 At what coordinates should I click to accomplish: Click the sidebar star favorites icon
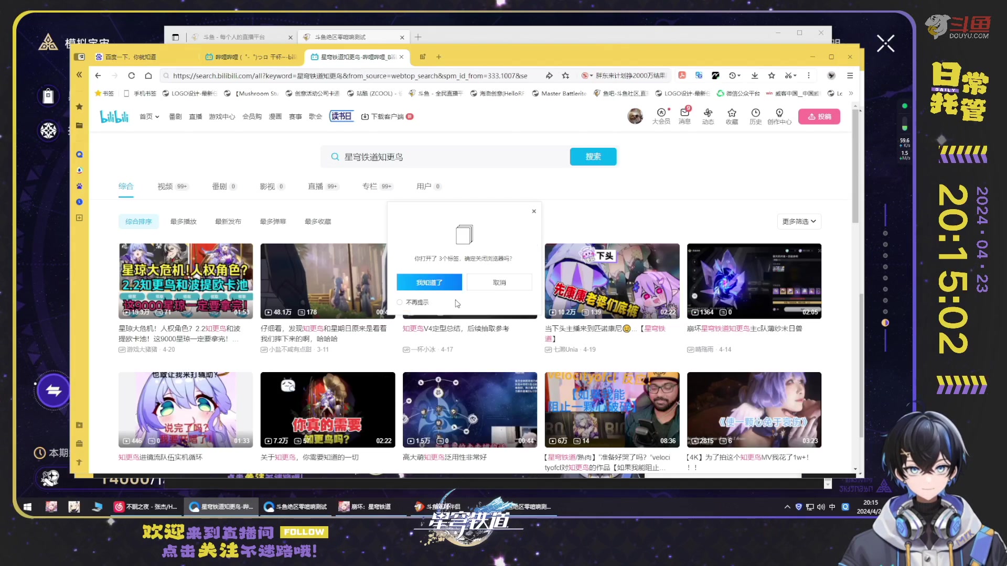pyautogui.click(x=79, y=106)
